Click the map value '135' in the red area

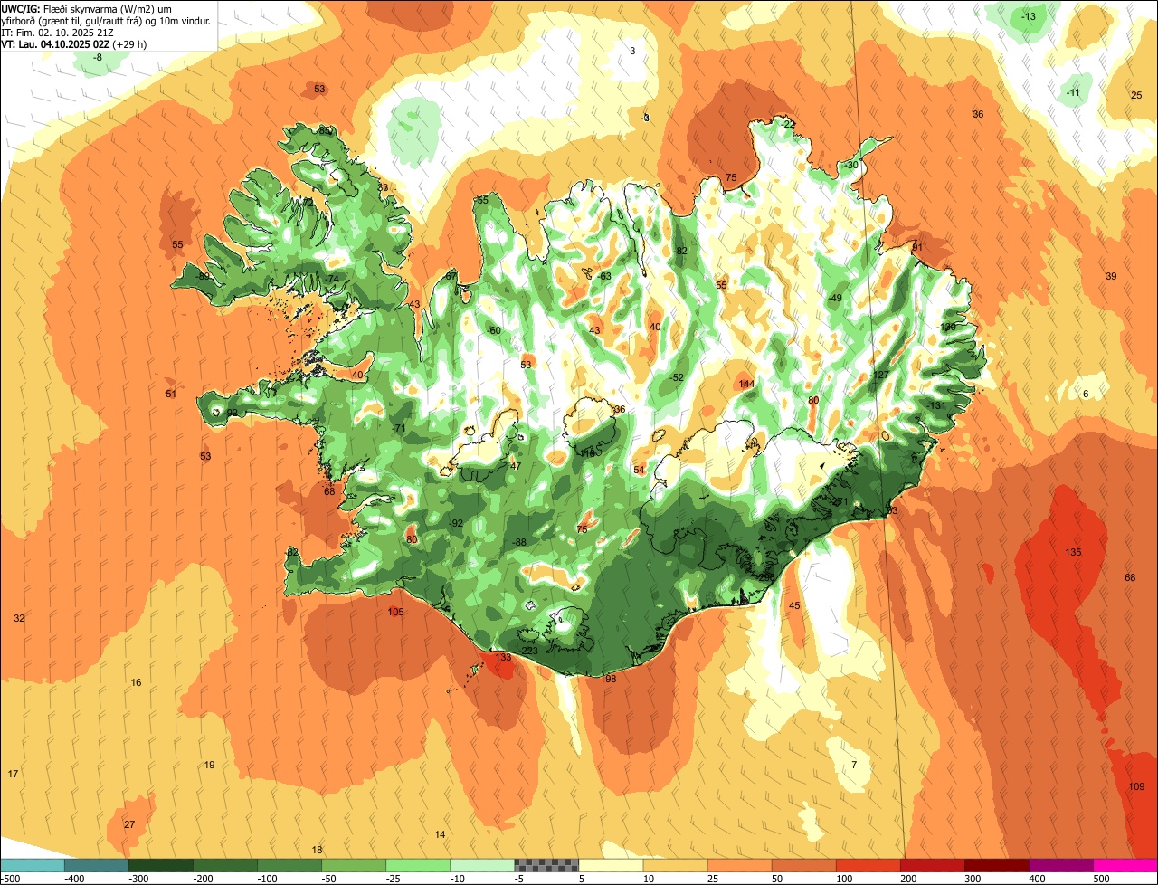tap(1073, 552)
